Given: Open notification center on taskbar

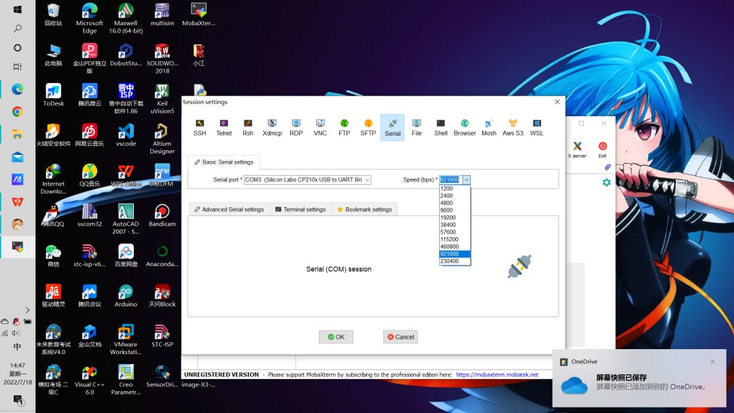Looking at the screenshot, I should [x=18, y=400].
